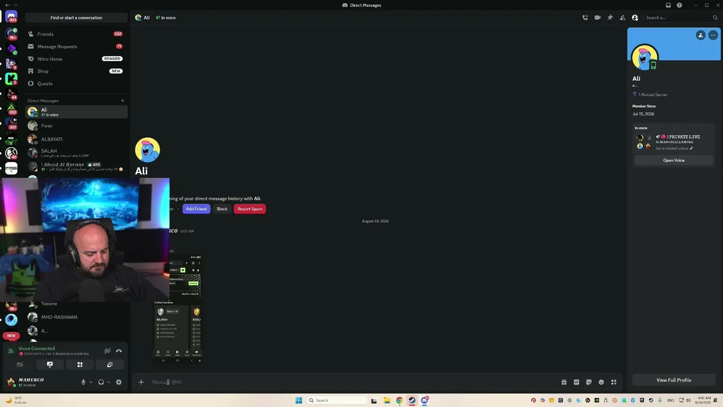This screenshot has height=407, width=723.
Task: Open pinned messages
Action: point(610,18)
